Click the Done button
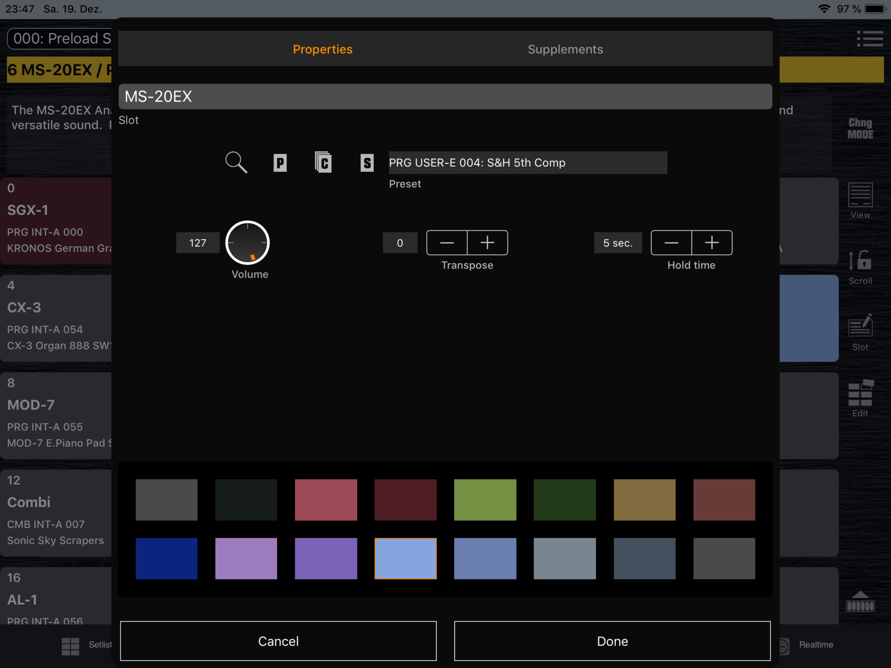This screenshot has width=891, height=668. [612, 641]
